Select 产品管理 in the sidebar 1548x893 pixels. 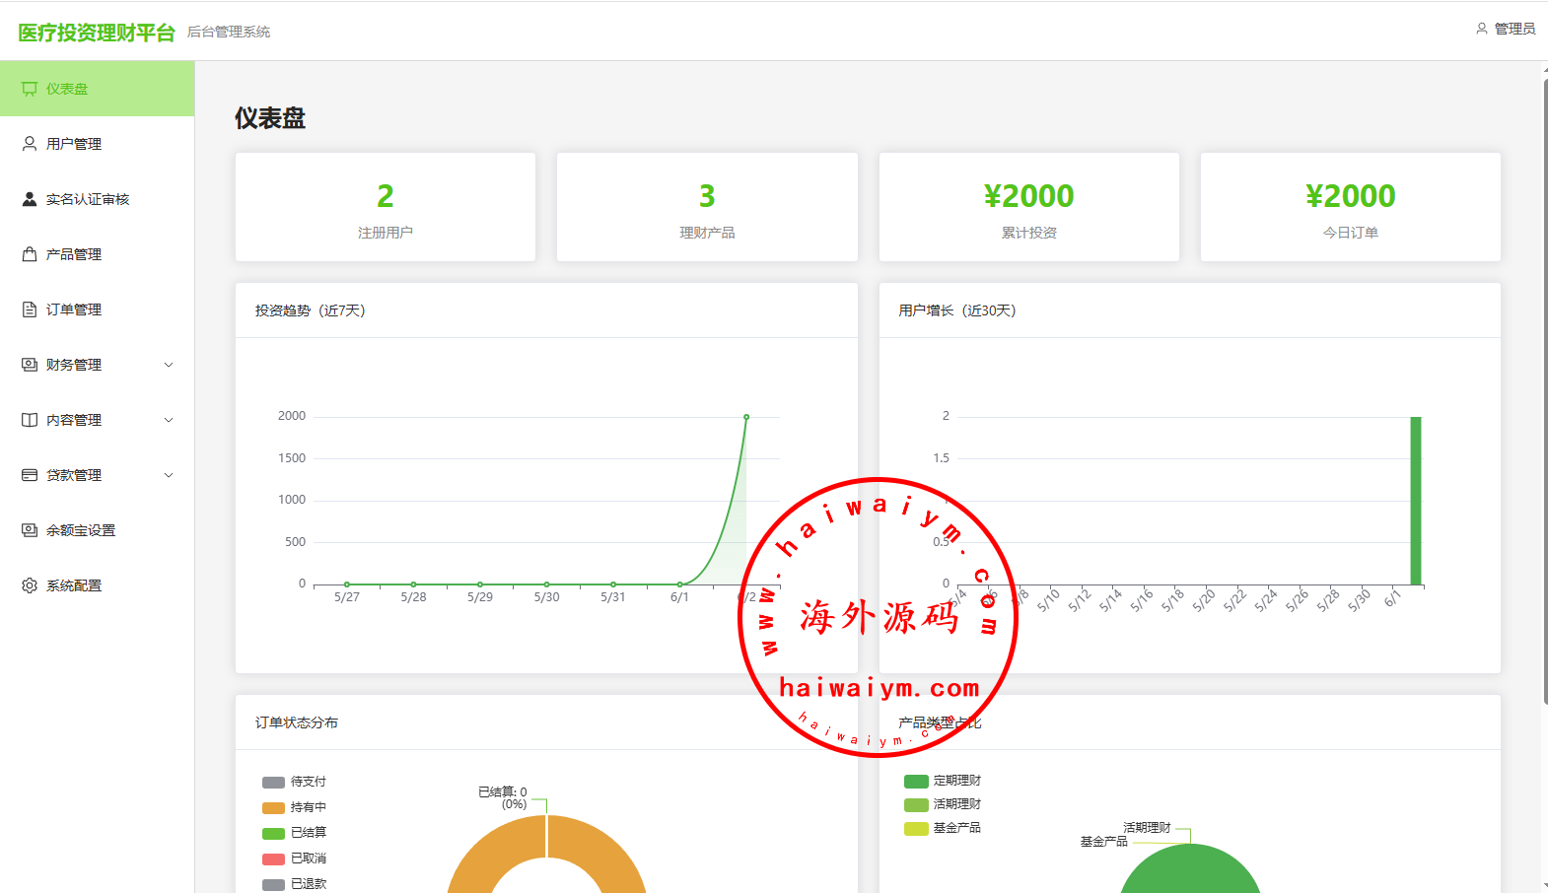point(98,254)
